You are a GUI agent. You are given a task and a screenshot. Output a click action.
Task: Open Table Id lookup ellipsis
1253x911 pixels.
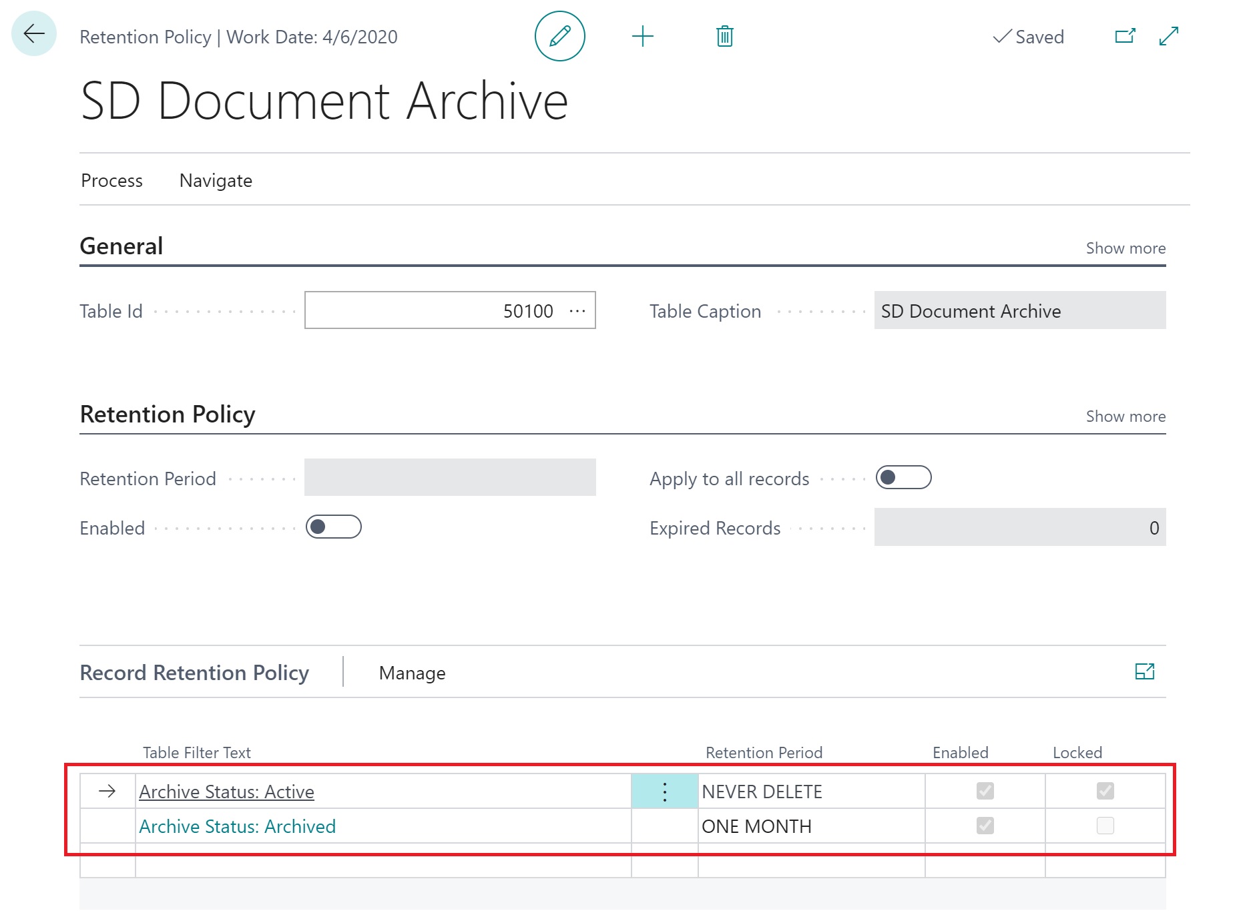[577, 311]
